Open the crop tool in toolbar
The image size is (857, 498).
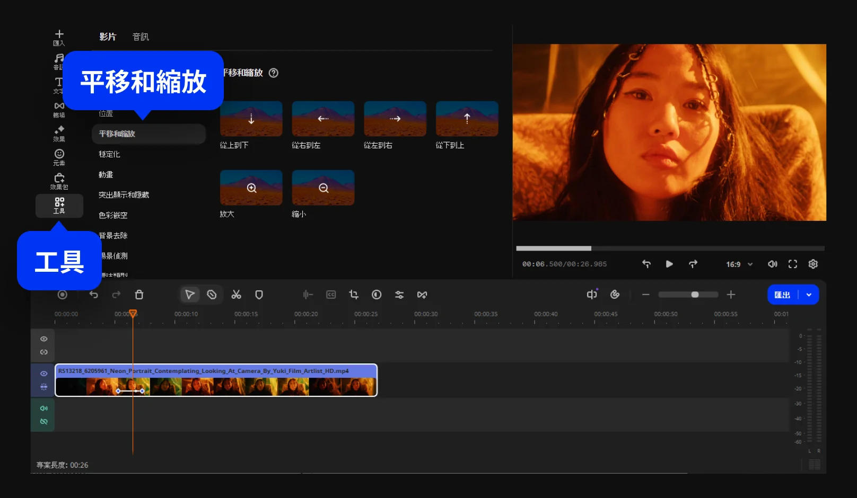pos(354,295)
